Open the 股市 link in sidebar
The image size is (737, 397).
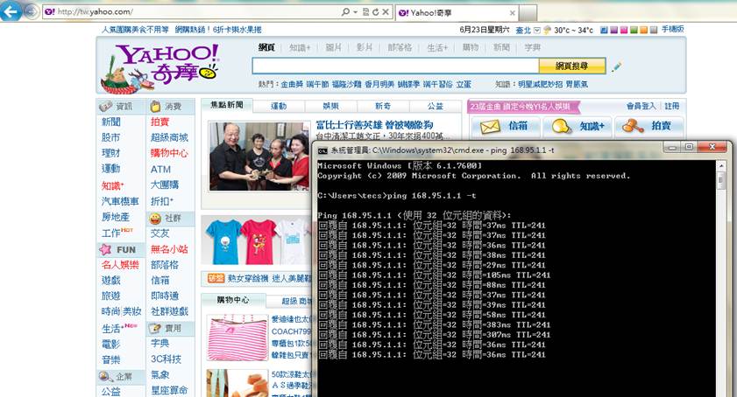click(x=111, y=137)
